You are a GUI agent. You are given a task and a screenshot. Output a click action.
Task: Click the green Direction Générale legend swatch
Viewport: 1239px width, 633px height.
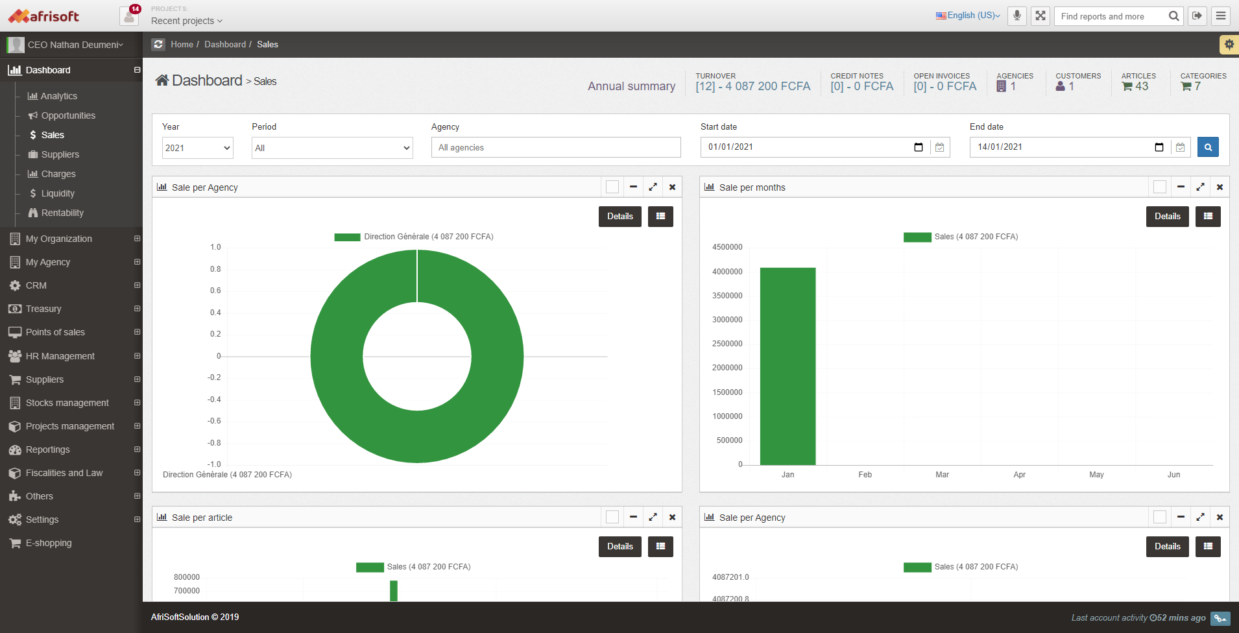pyautogui.click(x=347, y=237)
